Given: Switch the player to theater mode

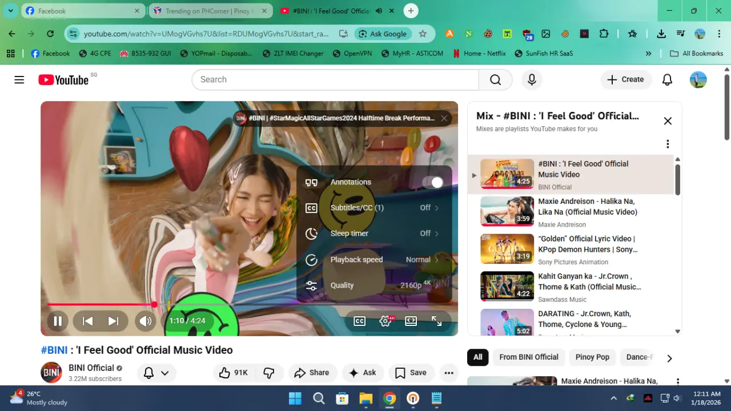Looking at the screenshot, I should tap(411, 321).
